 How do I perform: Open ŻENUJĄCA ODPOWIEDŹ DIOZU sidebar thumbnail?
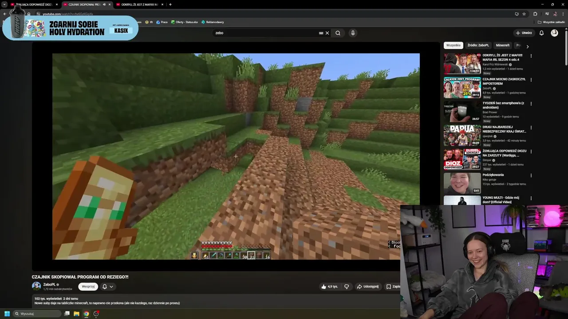click(462, 159)
